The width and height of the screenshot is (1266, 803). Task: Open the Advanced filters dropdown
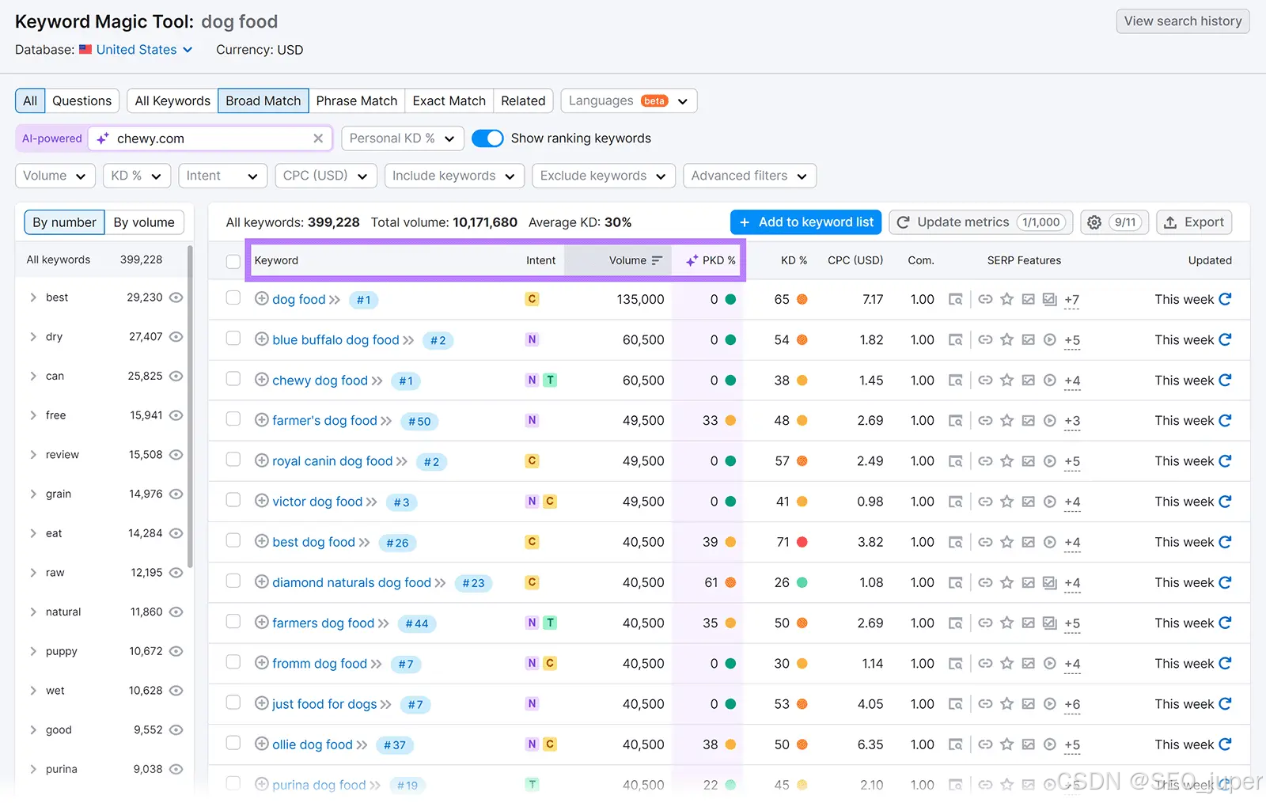tap(749, 176)
